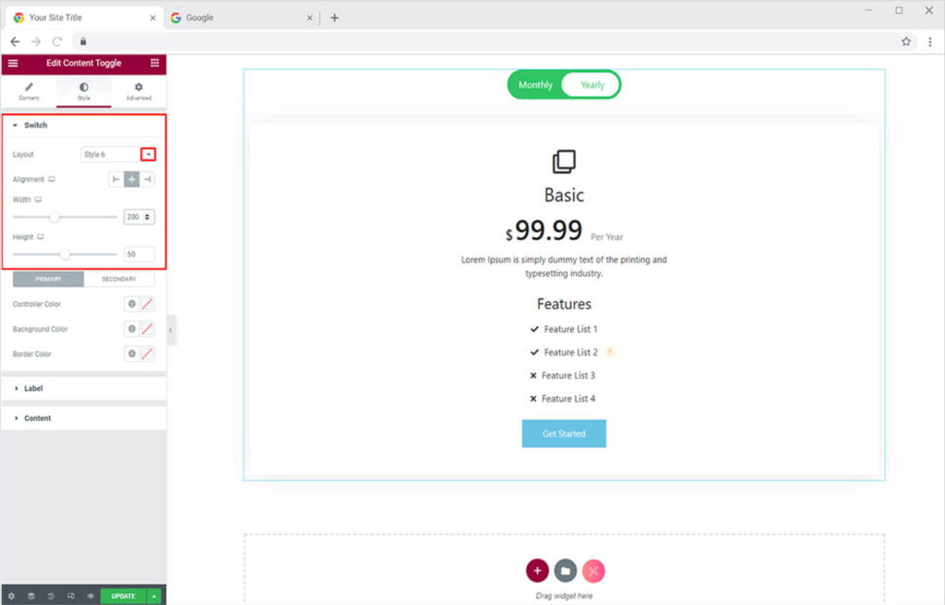Switch the pricing toggle to Monthly
The width and height of the screenshot is (945, 605).
pos(535,85)
